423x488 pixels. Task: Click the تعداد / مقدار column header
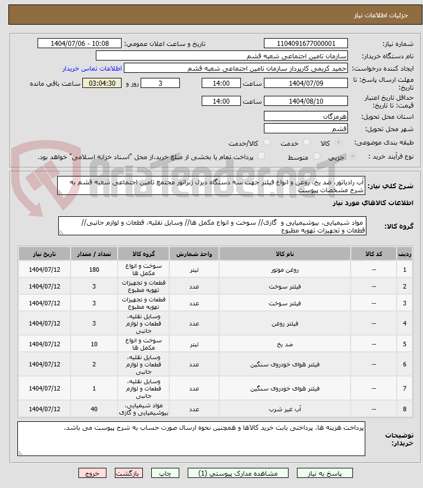pos(94,254)
